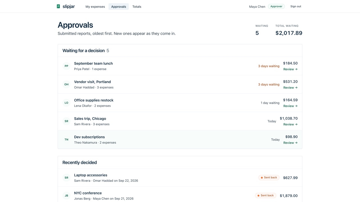The height and width of the screenshot is (202, 360).
Task: Click the SR avatar beside Sales trip, Chicago
Action: [66, 121]
